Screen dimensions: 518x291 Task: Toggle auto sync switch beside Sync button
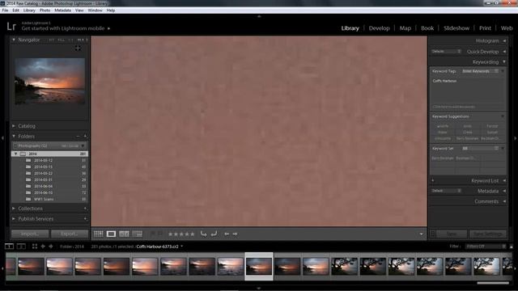tap(433, 234)
